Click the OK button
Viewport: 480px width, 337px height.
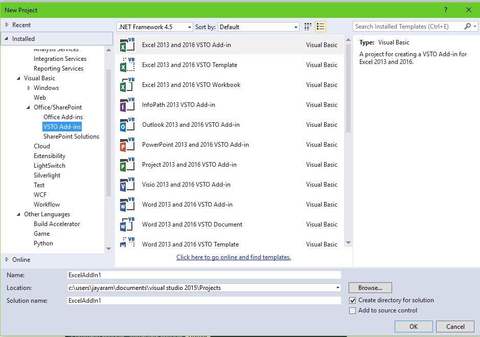[x=414, y=327]
